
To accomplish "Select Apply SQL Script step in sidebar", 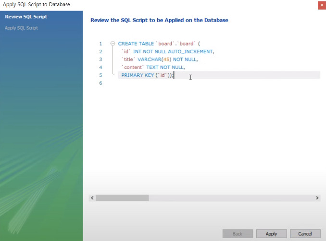I will click(21, 28).
